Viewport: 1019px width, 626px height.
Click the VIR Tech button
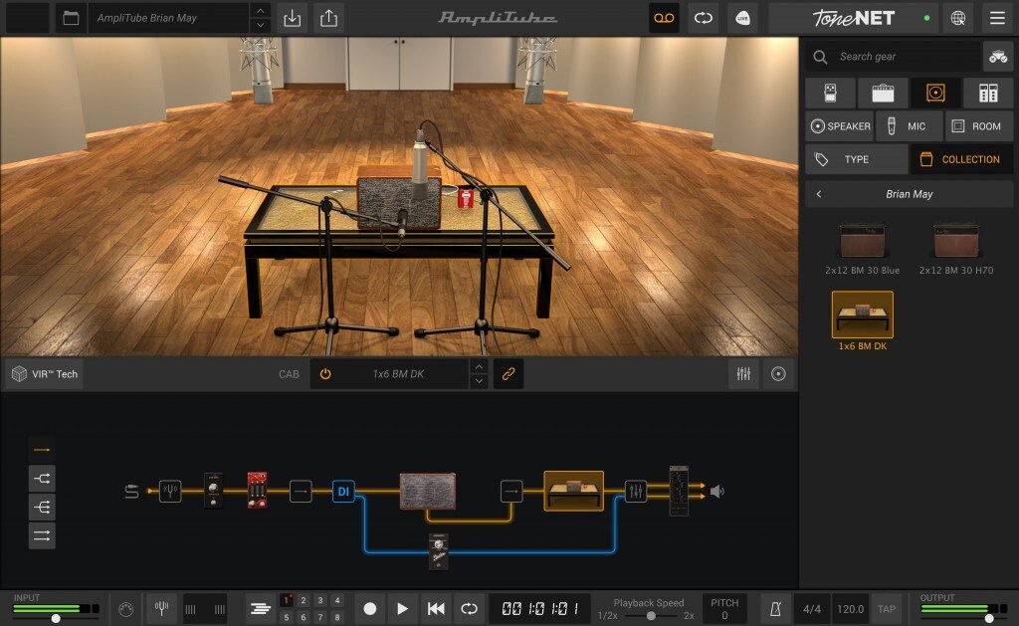pyautogui.click(x=45, y=374)
